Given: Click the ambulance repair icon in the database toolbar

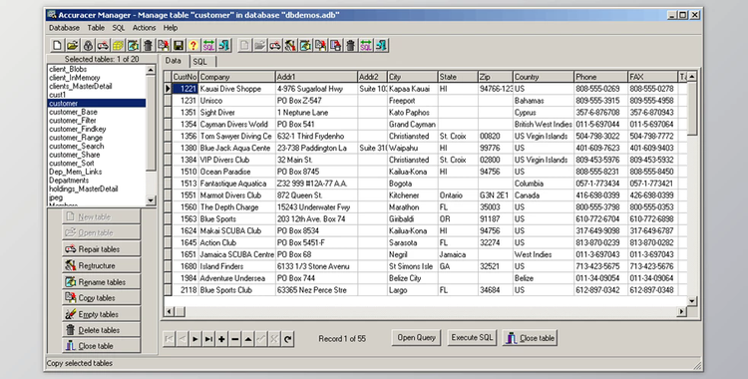Looking at the screenshot, I should click(103, 45).
